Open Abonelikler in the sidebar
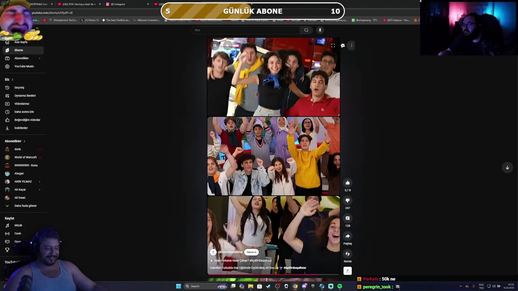518x291 pixels. click(x=23, y=58)
